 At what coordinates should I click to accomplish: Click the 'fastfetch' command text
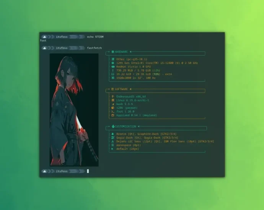95,48
